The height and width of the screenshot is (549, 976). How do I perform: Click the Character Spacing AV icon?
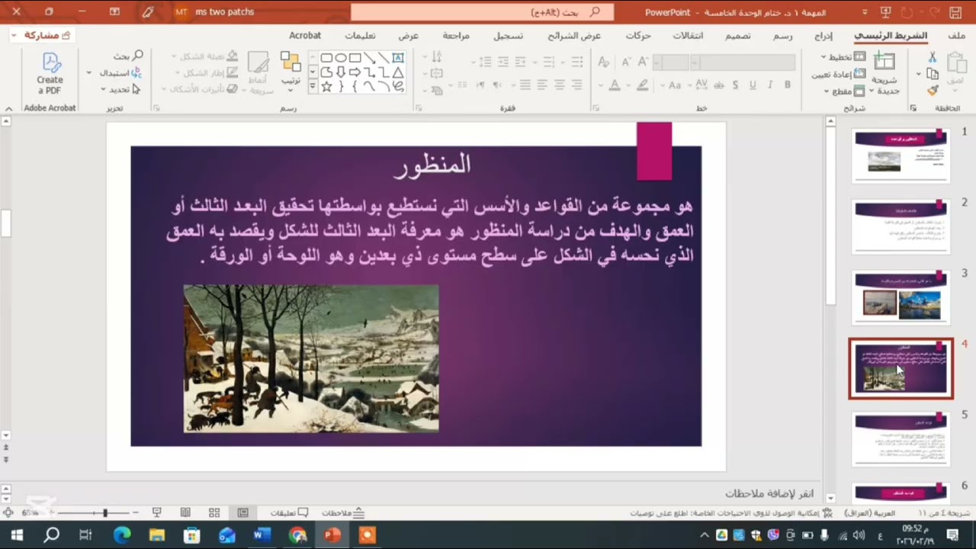click(x=700, y=85)
